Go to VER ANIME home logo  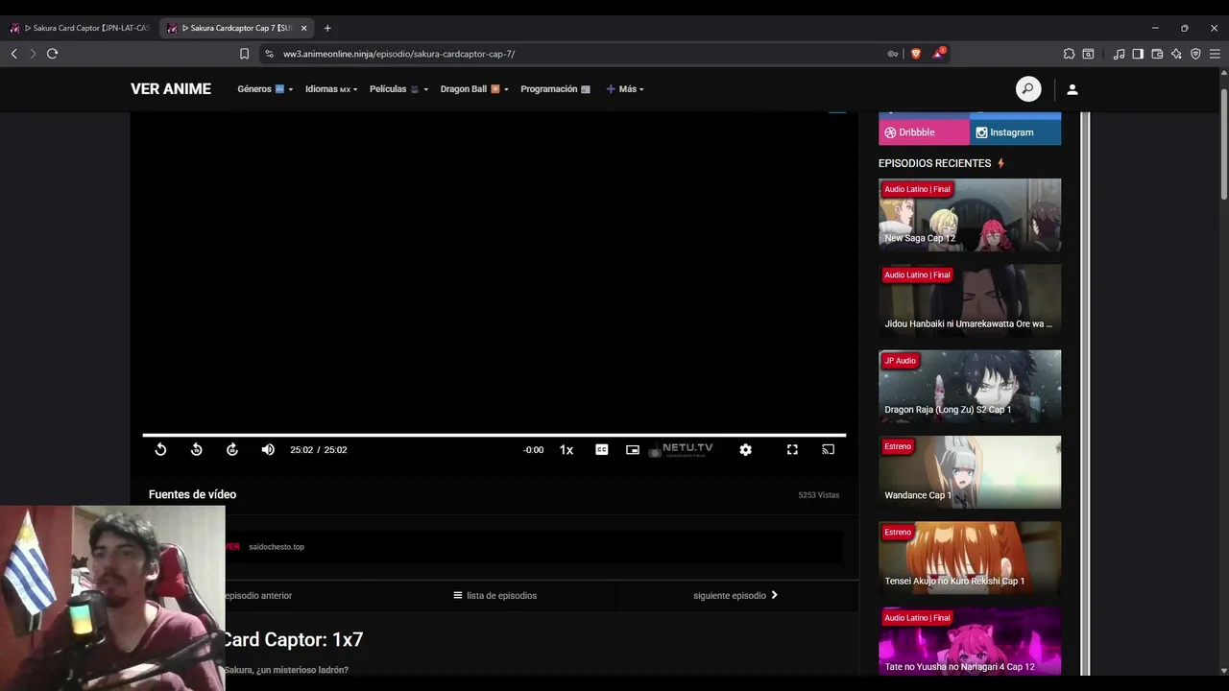(171, 89)
